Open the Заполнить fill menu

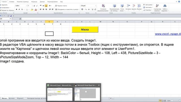click(148, 7)
